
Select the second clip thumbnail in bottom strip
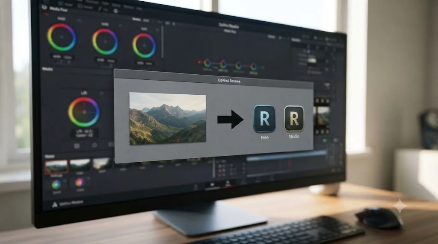click(80, 165)
